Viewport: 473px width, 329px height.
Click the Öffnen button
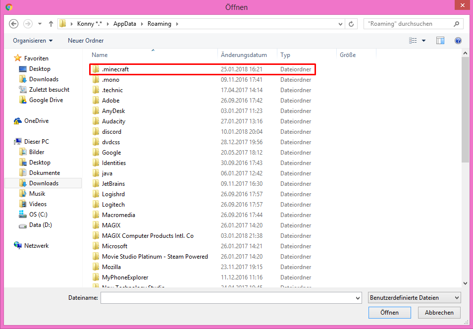(389, 313)
